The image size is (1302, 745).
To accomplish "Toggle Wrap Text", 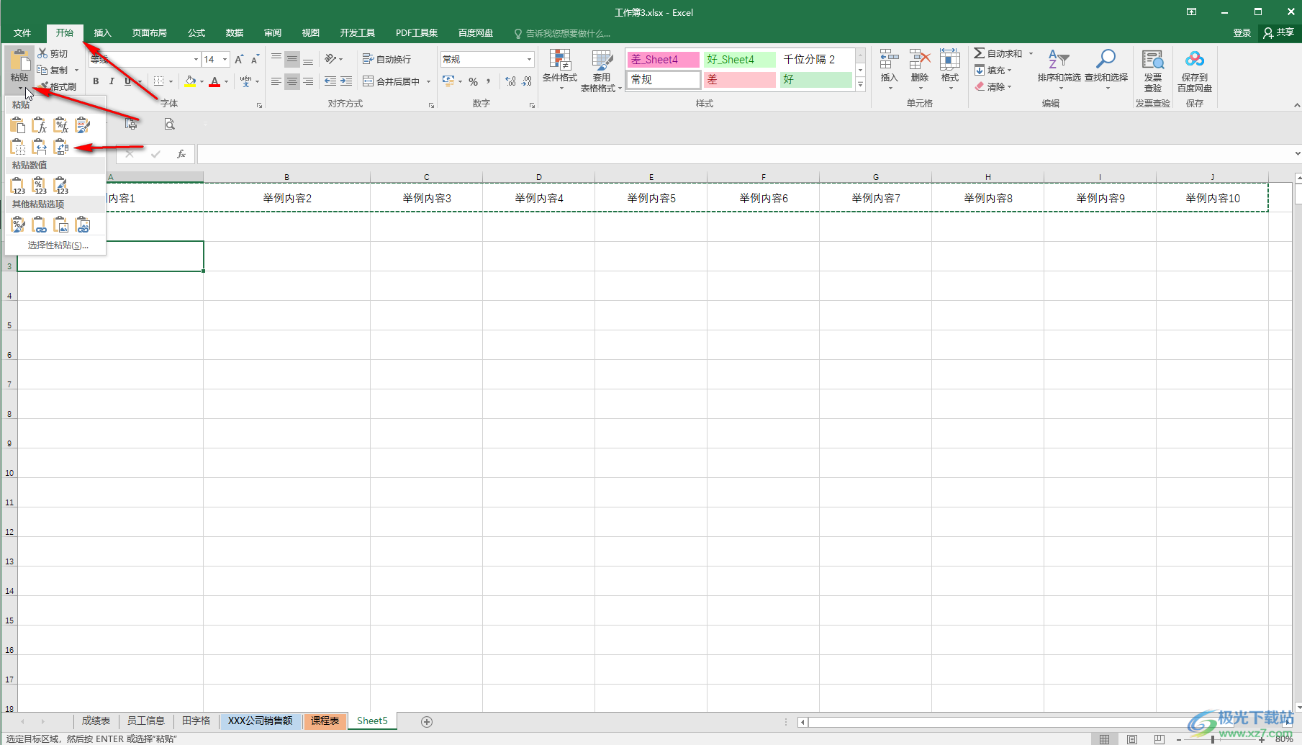I will 387,59.
